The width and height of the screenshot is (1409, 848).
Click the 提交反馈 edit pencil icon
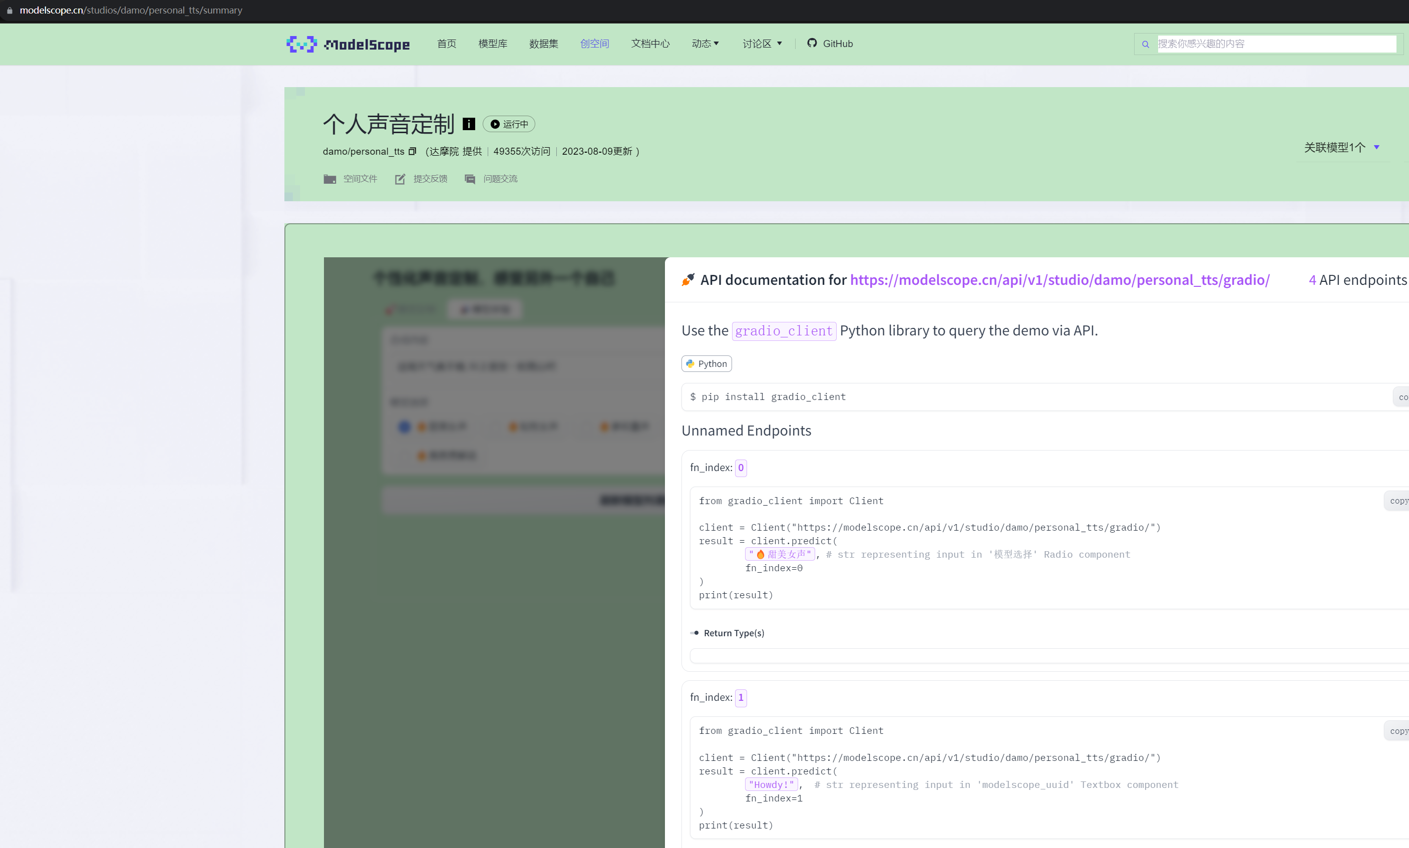tap(400, 179)
